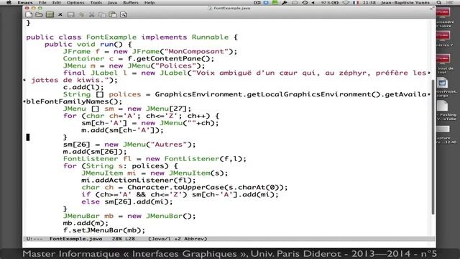460x259 pixels.
Task: Click the desktop project file ending '.argo'
Action: tap(443, 83)
